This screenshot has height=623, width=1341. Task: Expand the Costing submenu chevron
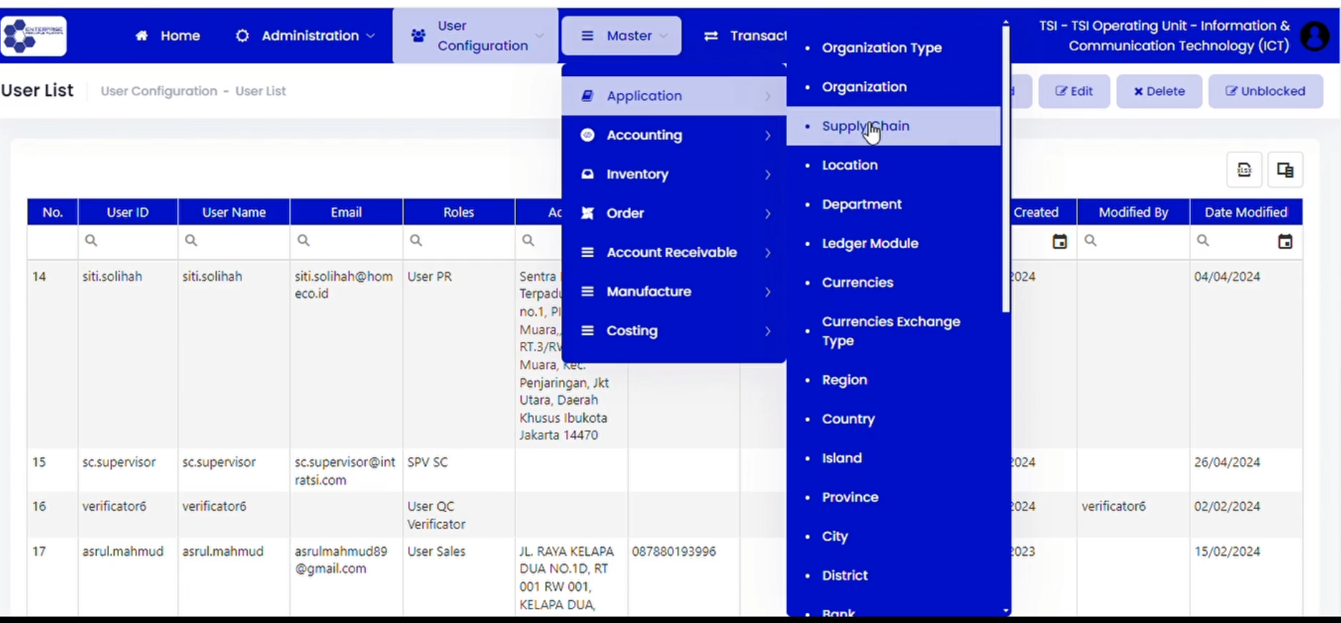(768, 331)
